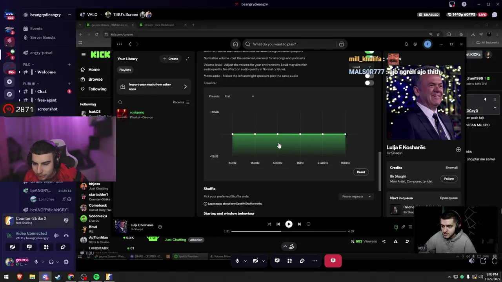This screenshot has height=282, width=502.
Task: Show all credits
Action: (x=451, y=168)
